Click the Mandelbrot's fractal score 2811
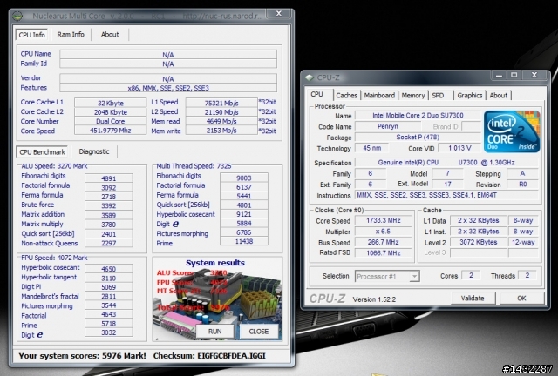This screenshot has height=376, width=558. click(x=108, y=296)
